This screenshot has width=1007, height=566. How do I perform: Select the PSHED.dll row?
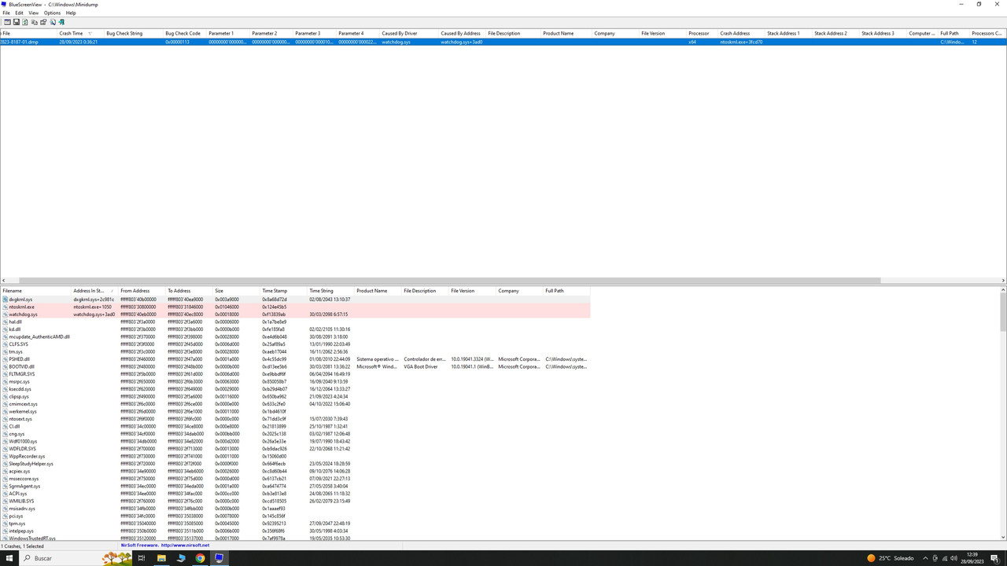pyautogui.click(x=295, y=359)
